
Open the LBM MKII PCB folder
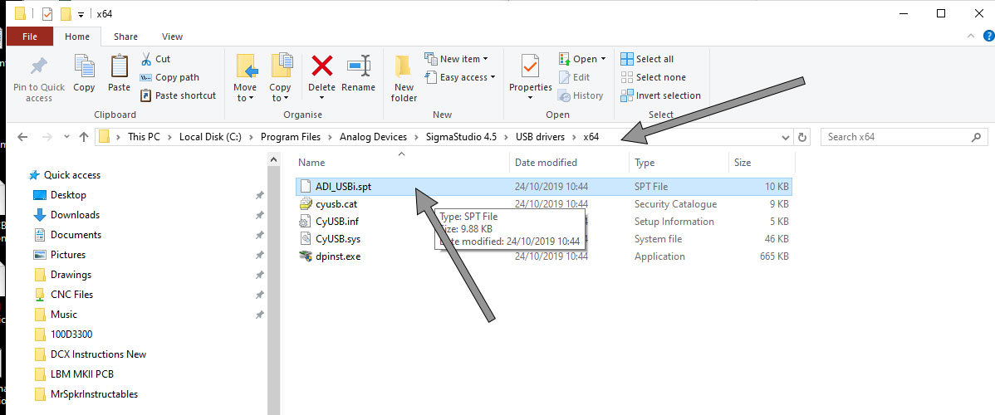click(x=82, y=374)
